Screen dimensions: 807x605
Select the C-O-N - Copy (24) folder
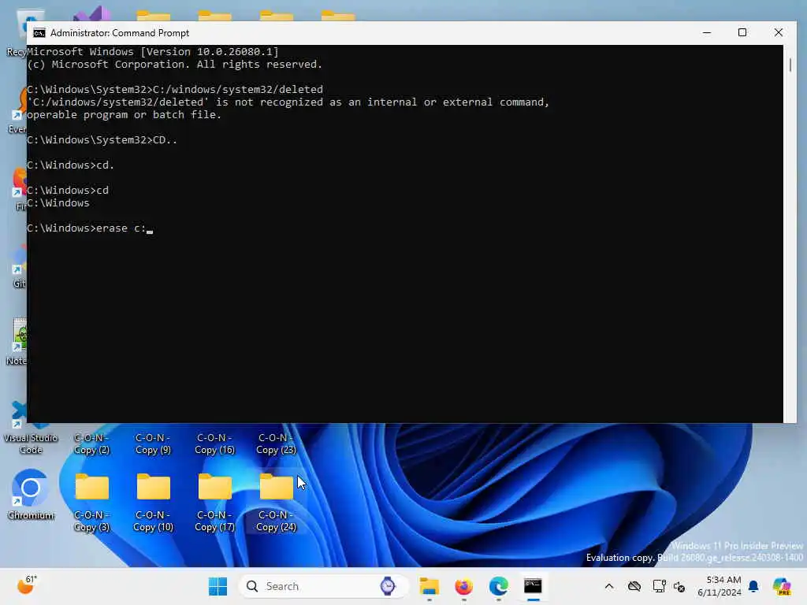tap(276, 502)
